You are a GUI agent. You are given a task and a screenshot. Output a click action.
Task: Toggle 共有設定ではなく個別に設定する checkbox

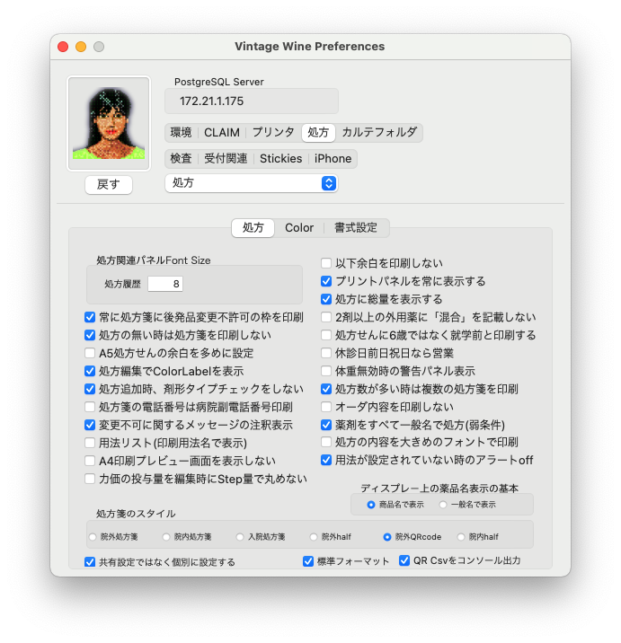tap(90, 562)
